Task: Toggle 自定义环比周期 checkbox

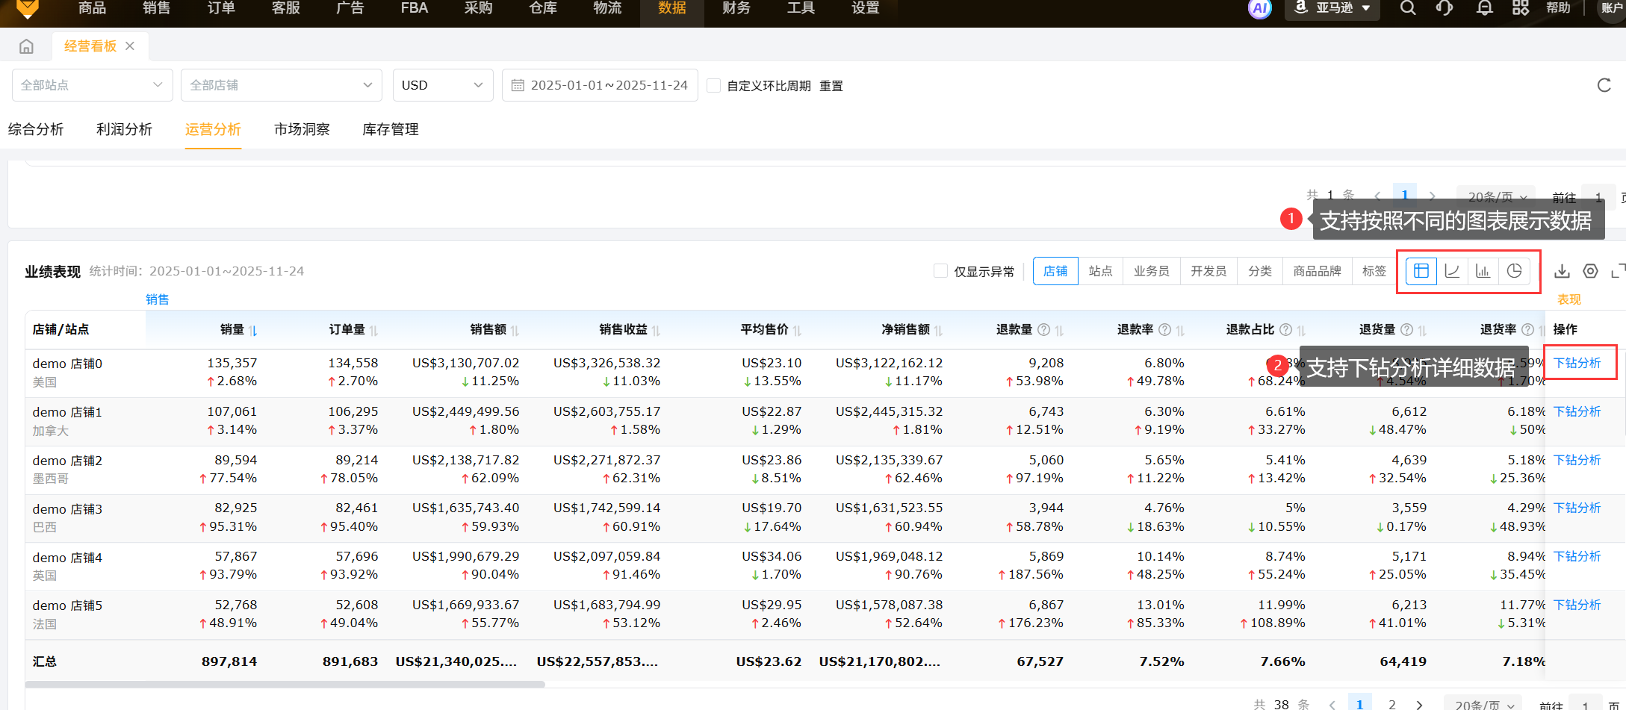Action: click(714, 86)
